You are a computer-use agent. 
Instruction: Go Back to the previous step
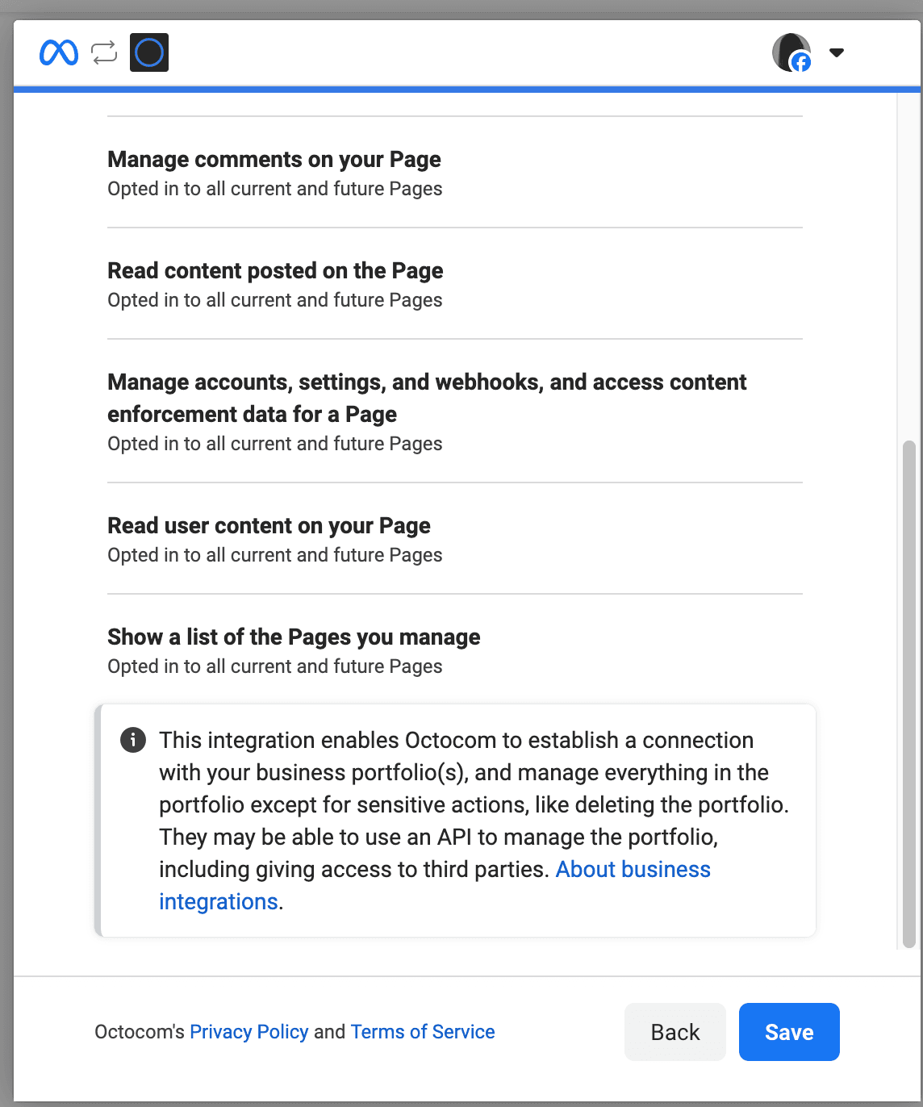(x=674, y=1031)
